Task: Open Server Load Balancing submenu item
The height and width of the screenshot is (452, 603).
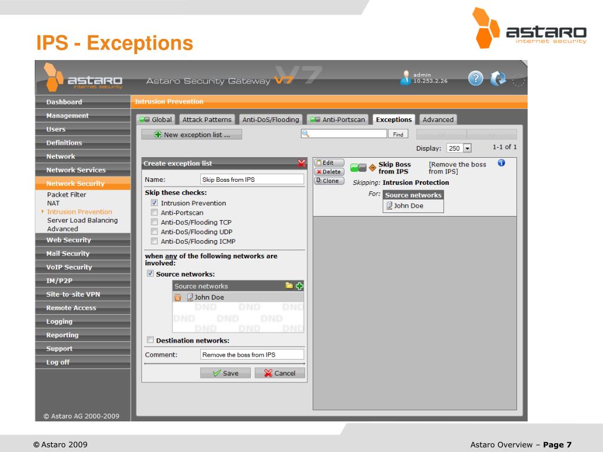Action: (x=82, y=220)
